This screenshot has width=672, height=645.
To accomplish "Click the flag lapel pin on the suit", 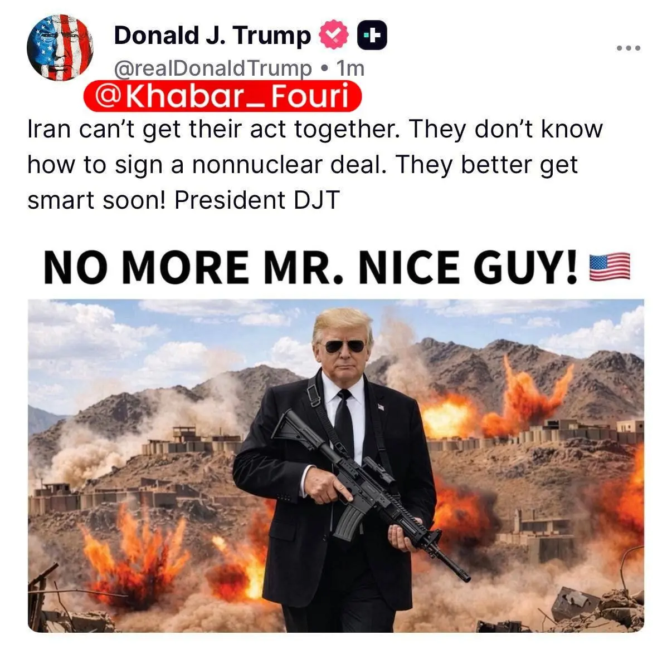I will [x=381, y=407].
